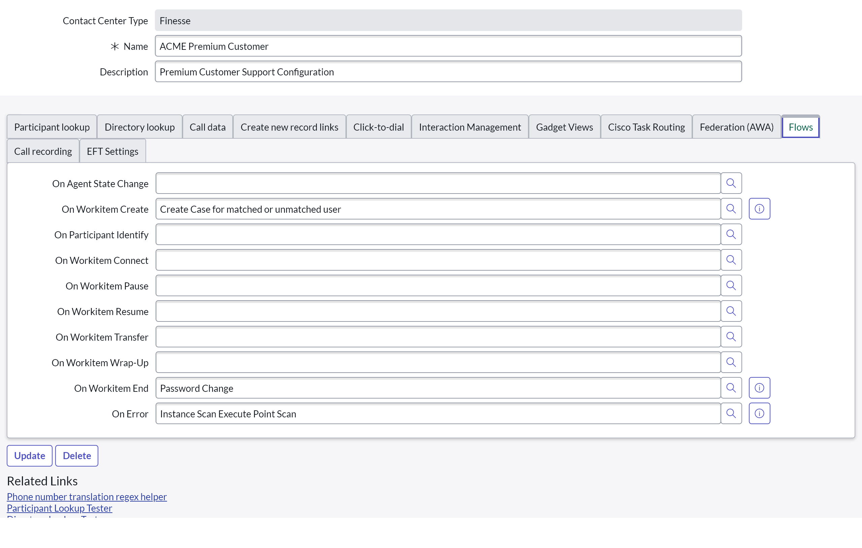Switch to Participant lookup tab
This screenshot has width=862, height=548.
(52, 127)
